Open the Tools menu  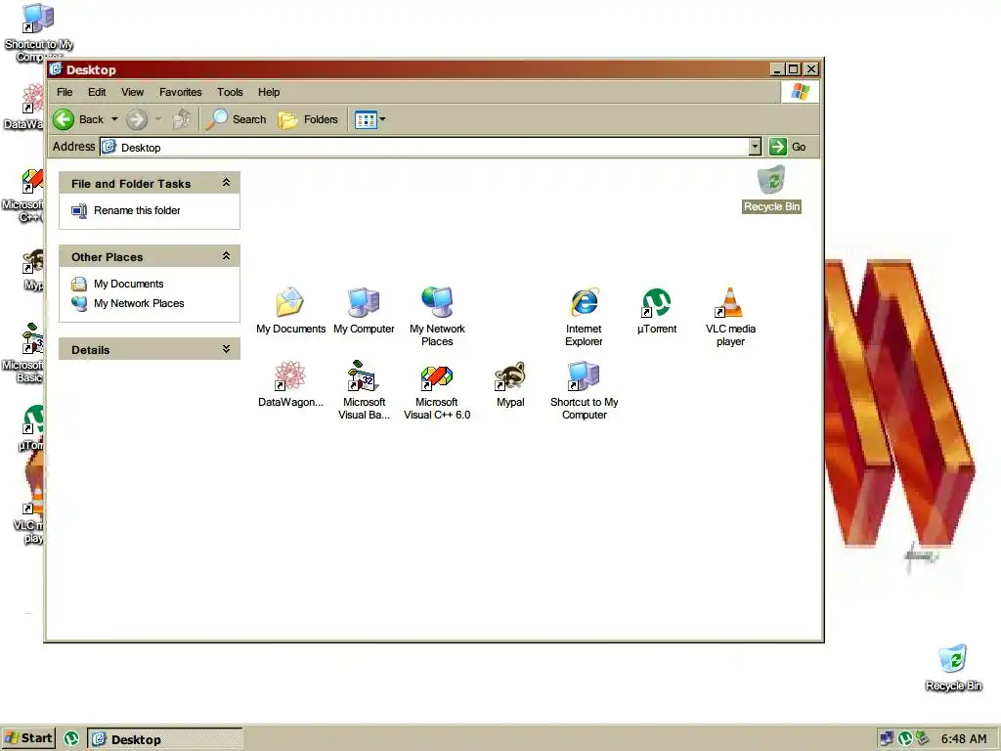(230, 92)
